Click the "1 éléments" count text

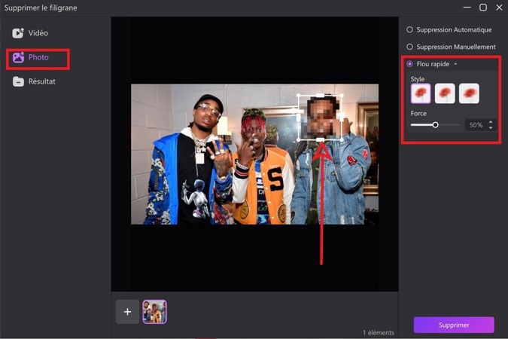(378, 332)
